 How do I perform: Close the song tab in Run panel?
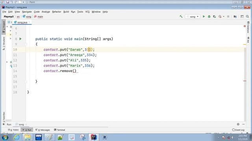click(x=26, y=125)
